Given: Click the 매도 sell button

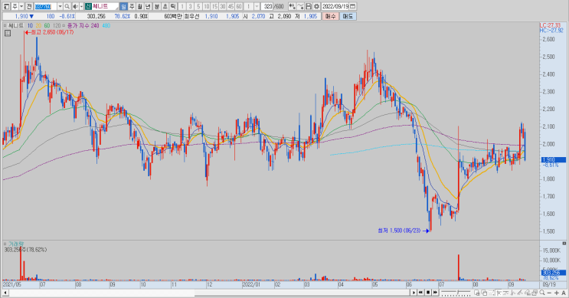Looking at the screenshot, I should pyautogui.click(x=348, y=16).
